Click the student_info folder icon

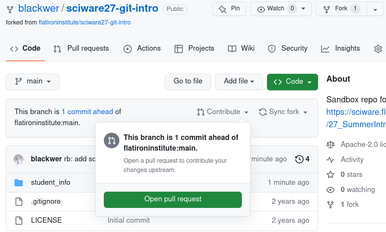pyautogui.click(x=19, y=183)
